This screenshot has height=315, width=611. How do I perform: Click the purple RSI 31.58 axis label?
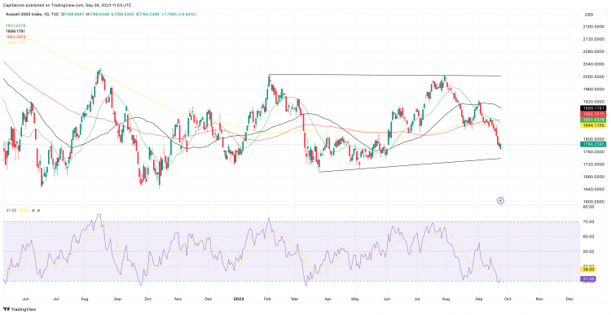coord(587,279)
